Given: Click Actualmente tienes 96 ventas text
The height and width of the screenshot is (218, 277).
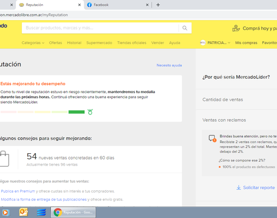Looking at the screenshot, I should tap(52, 164).
